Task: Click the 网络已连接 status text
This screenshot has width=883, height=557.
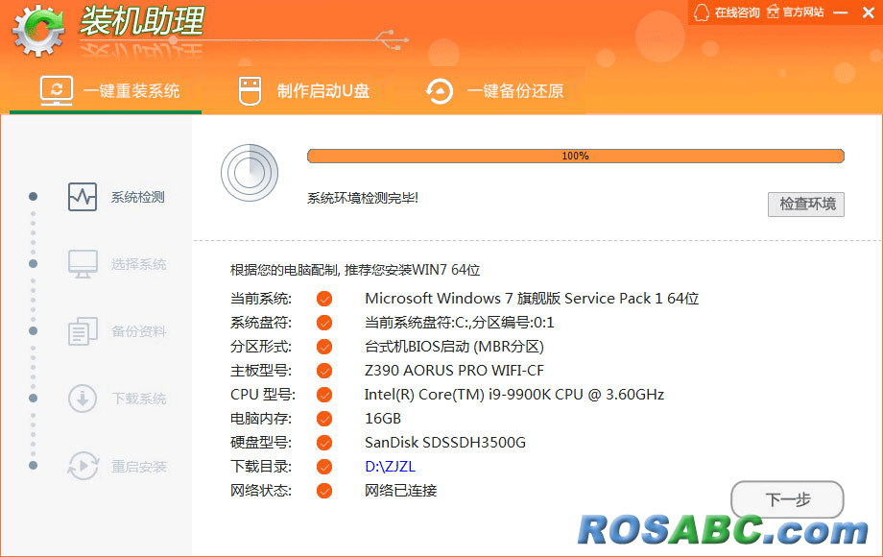Action: [x=401, y=491]
